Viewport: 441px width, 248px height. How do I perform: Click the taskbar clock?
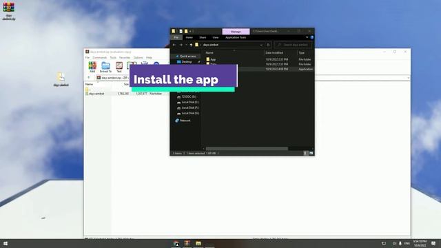420,243
